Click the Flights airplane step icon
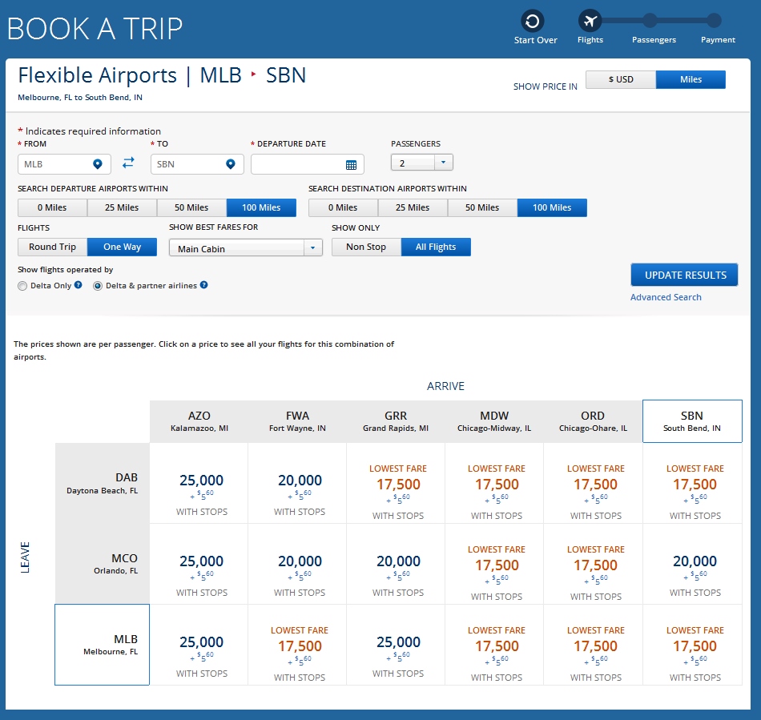Screen dimensions: 761x720 click(590, 21)
